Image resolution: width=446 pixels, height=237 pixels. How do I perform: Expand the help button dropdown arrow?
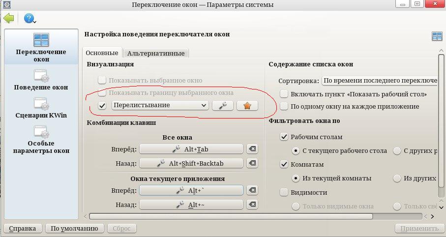click(34, 22)
